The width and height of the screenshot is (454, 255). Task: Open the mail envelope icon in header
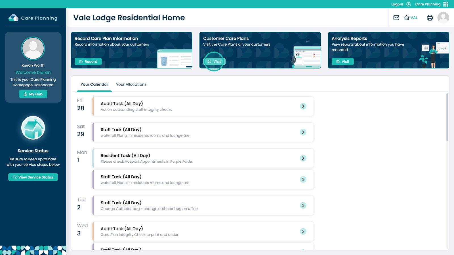pos(396,18)
